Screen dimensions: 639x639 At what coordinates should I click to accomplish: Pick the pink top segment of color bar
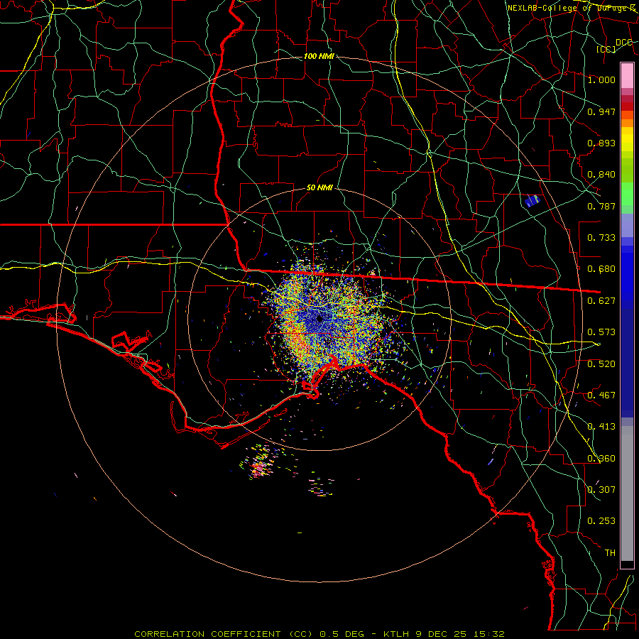627,75
